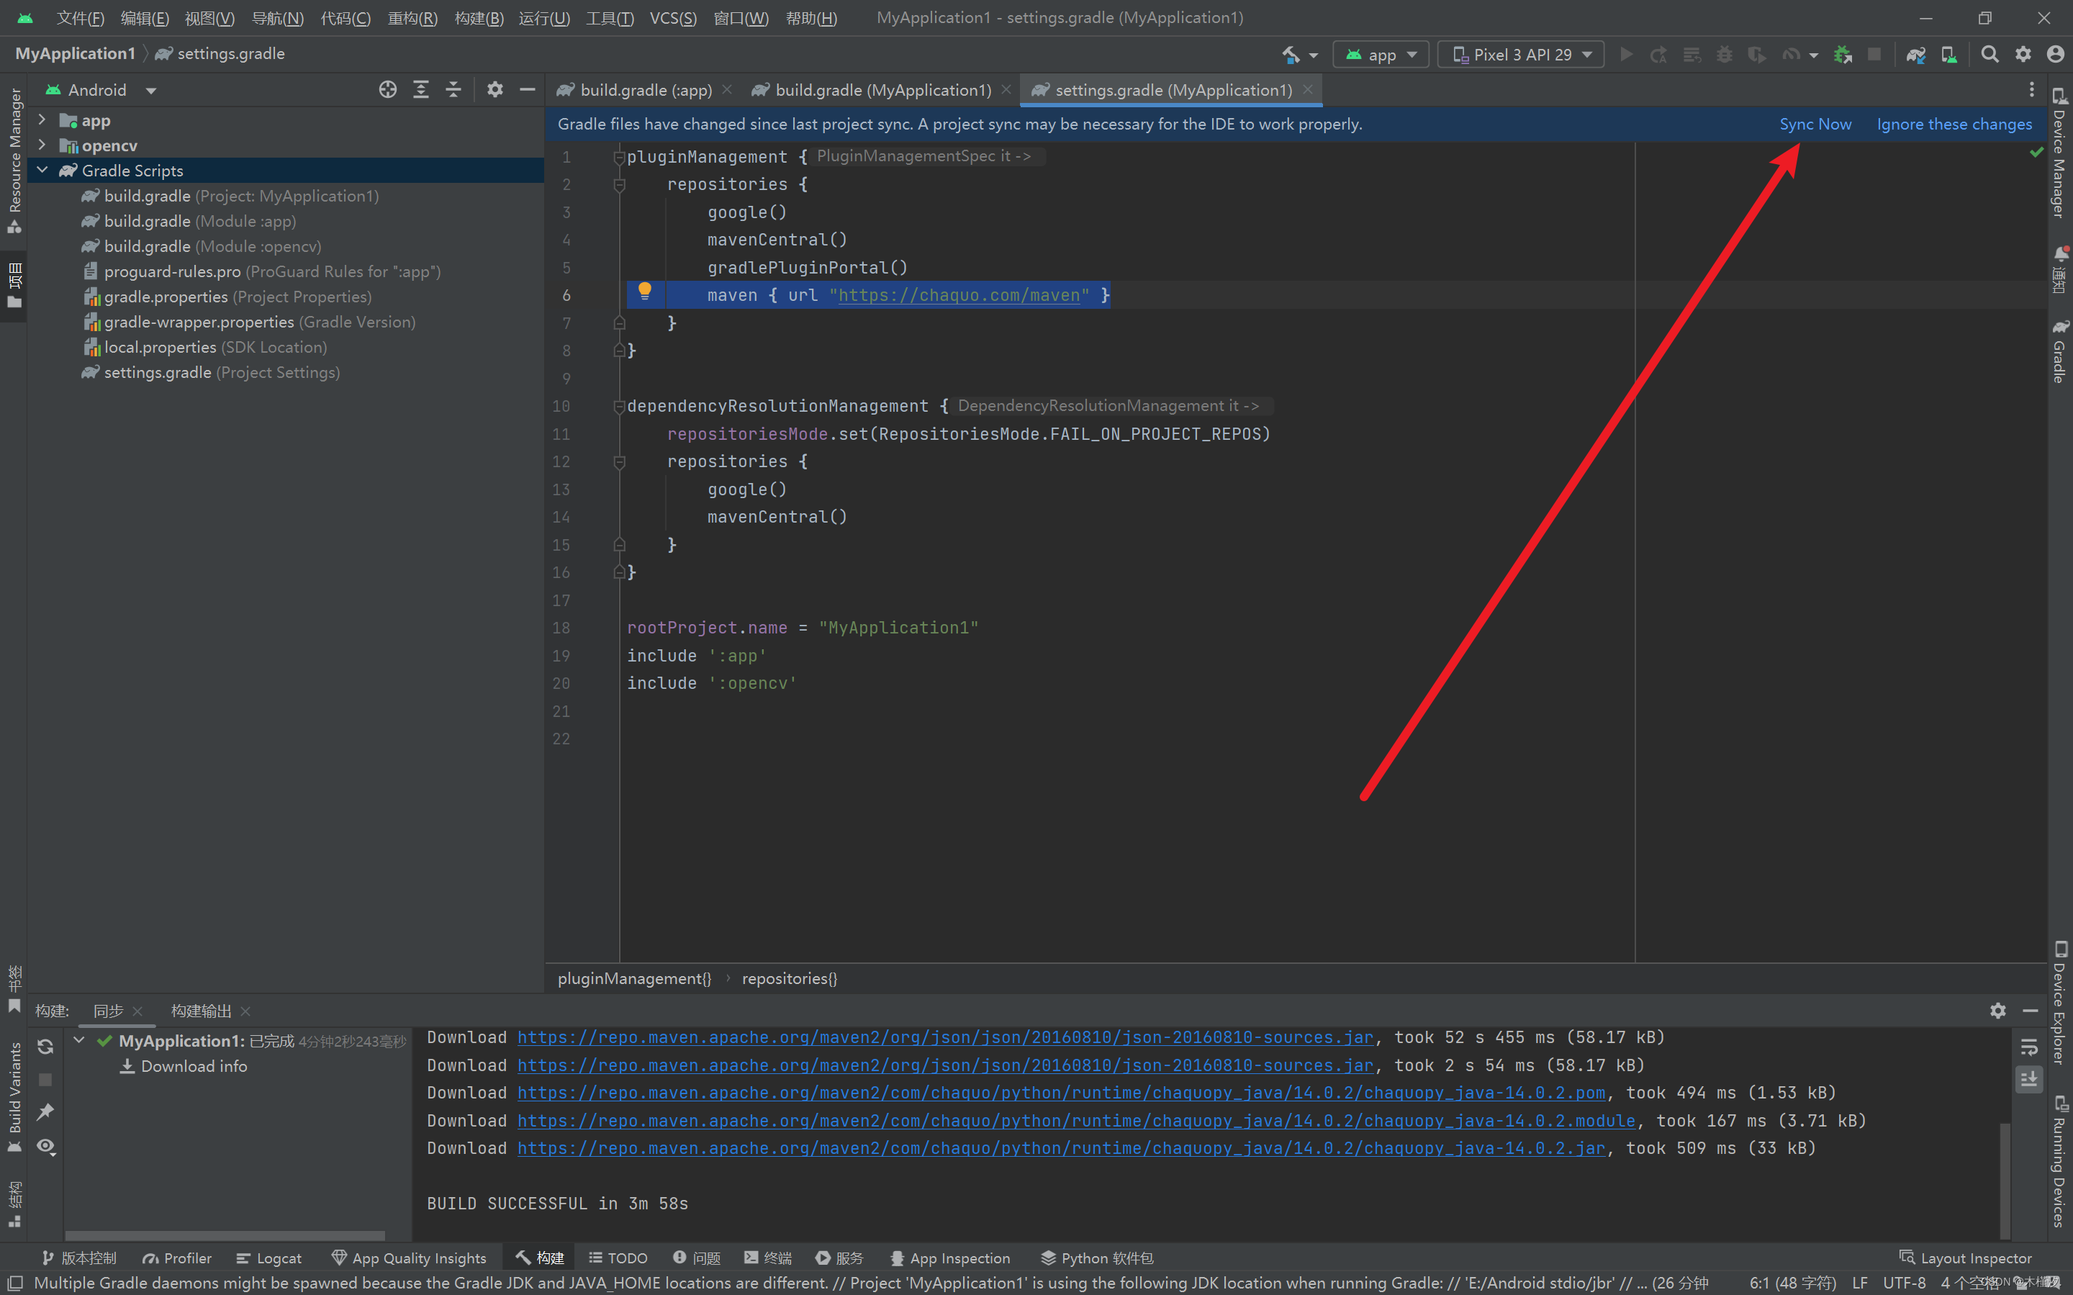Image resolution: width=2073 pixels, height=1295 pixels.
Task: Open the 构建(B) menu
Action: point(479,18)
